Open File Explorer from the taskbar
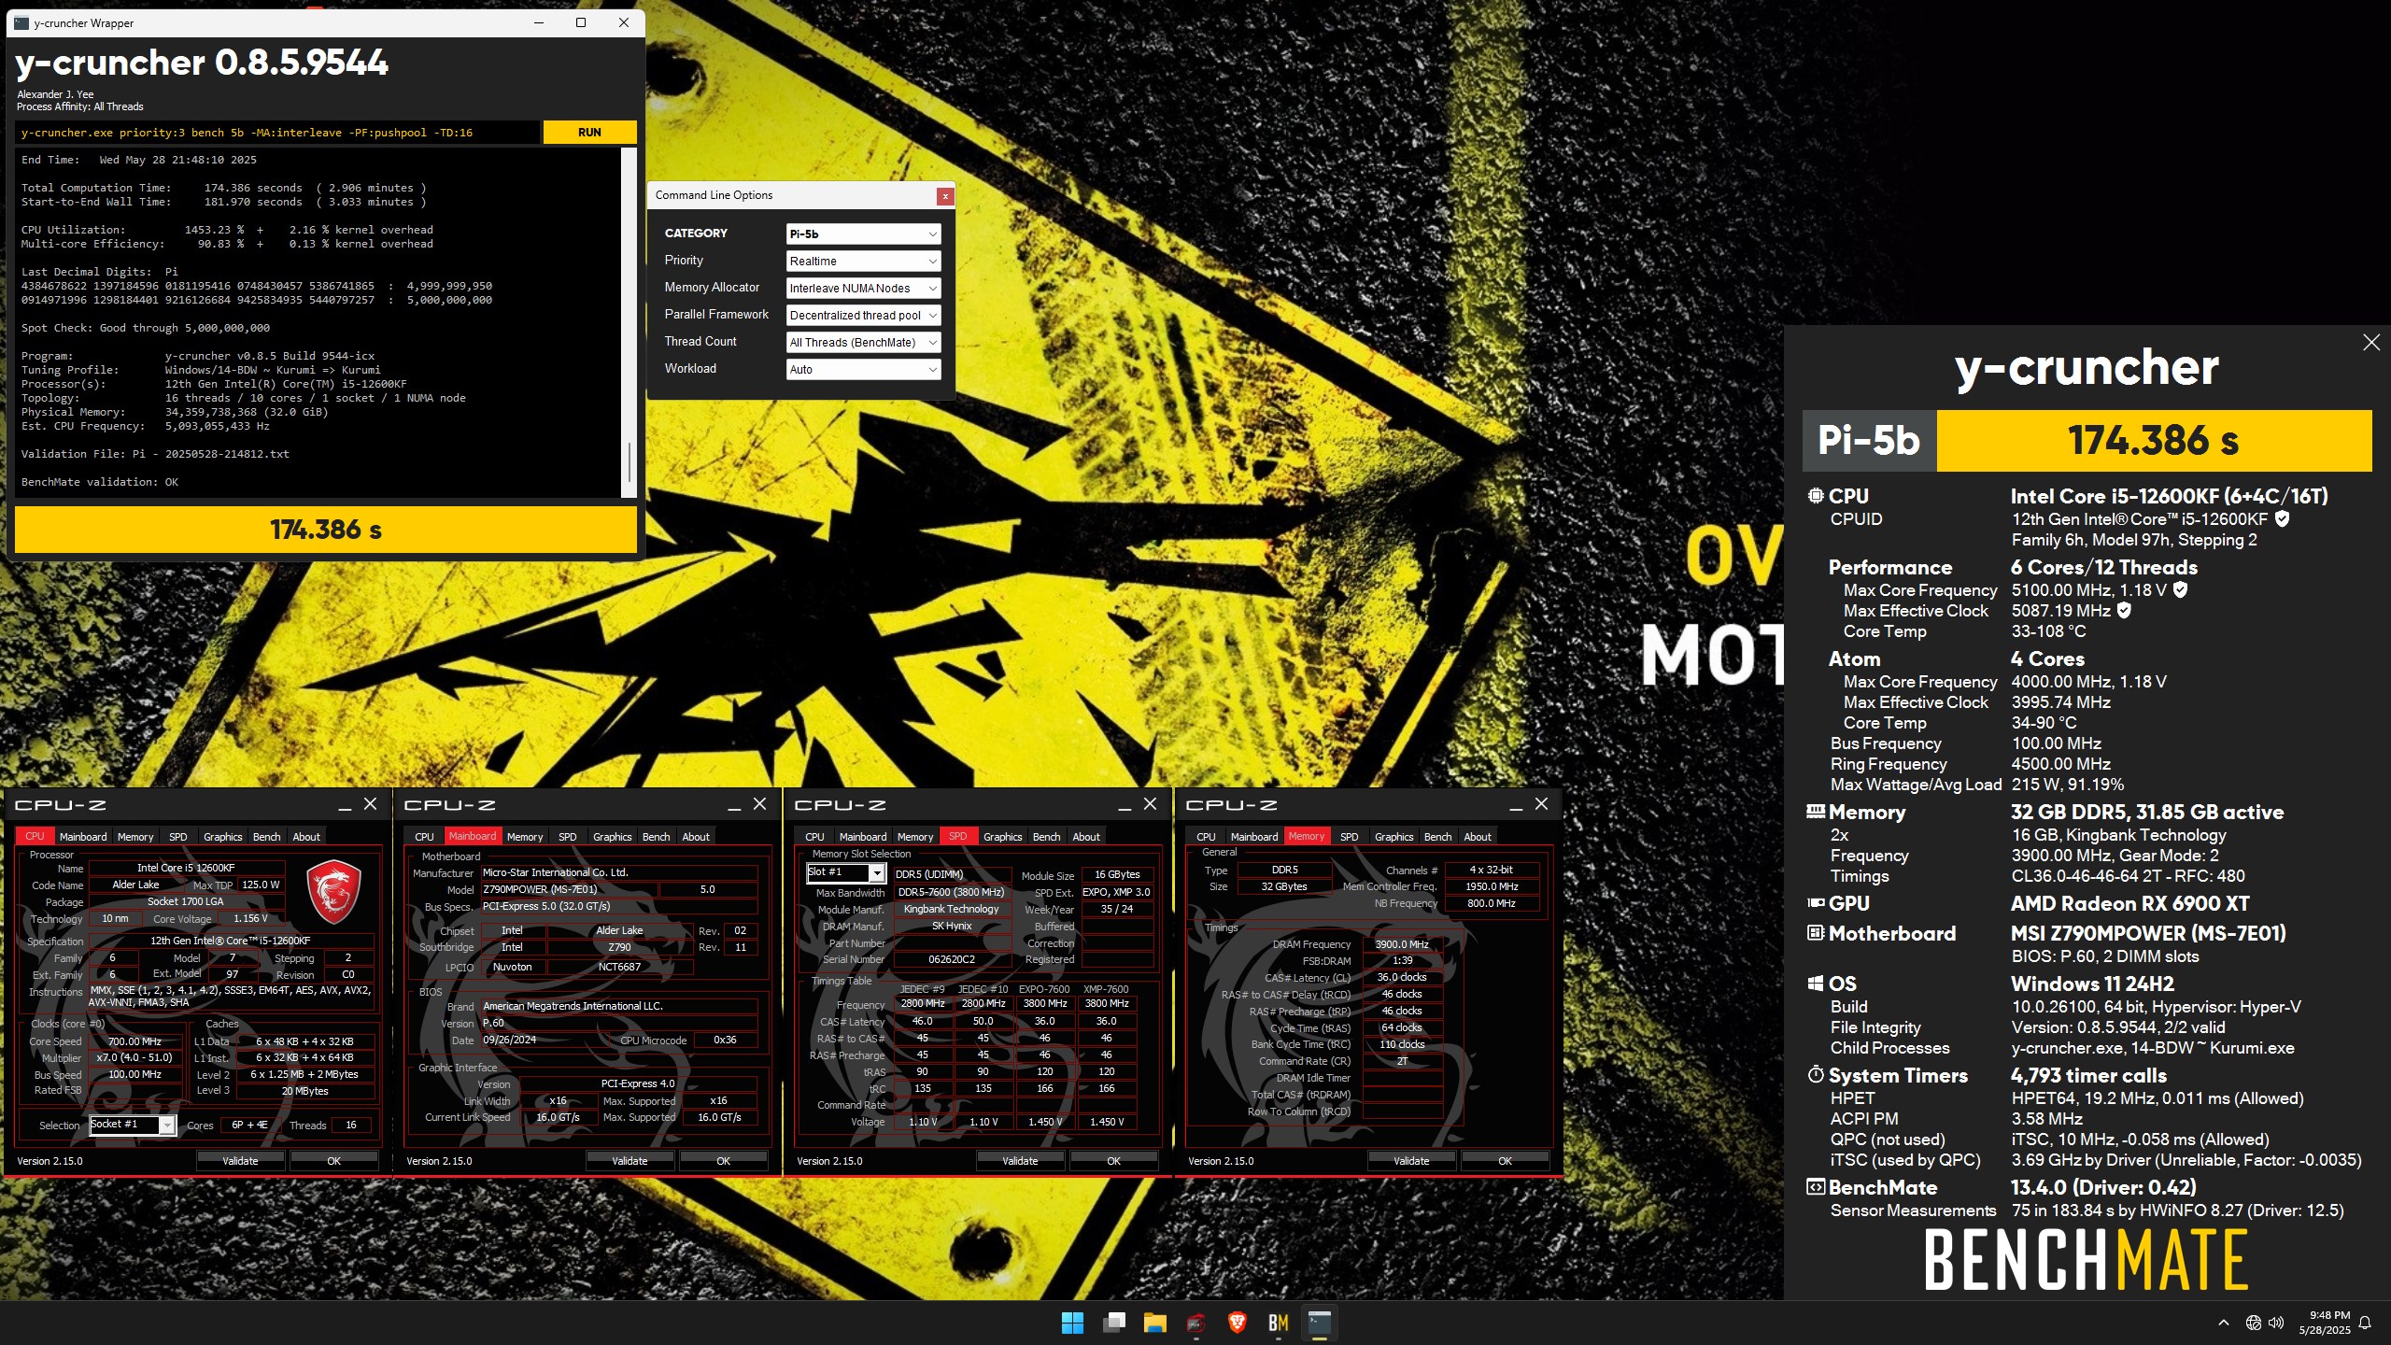2391x1345 pixels. pos(1154,1323)
